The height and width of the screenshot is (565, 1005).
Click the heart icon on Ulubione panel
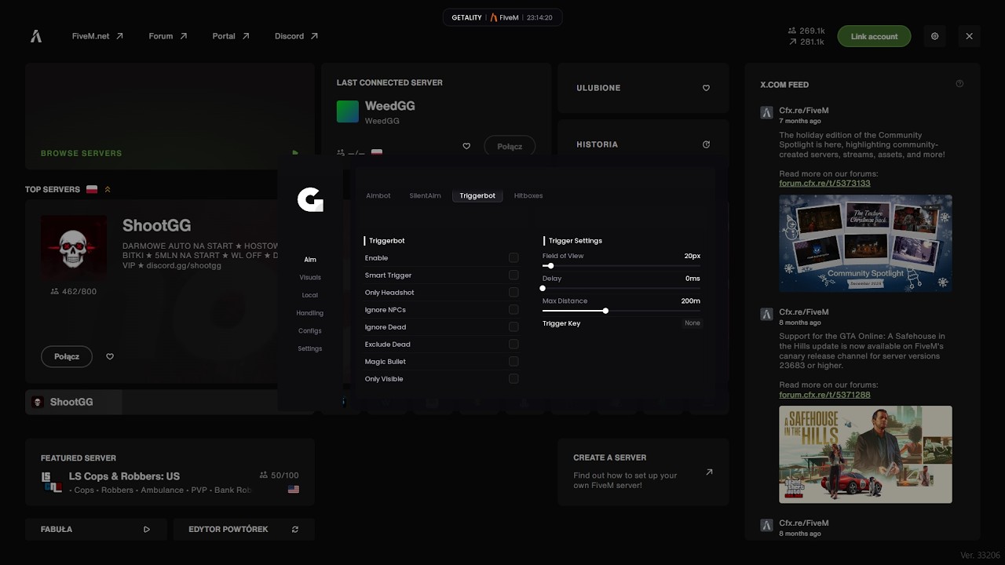[706, 88]
